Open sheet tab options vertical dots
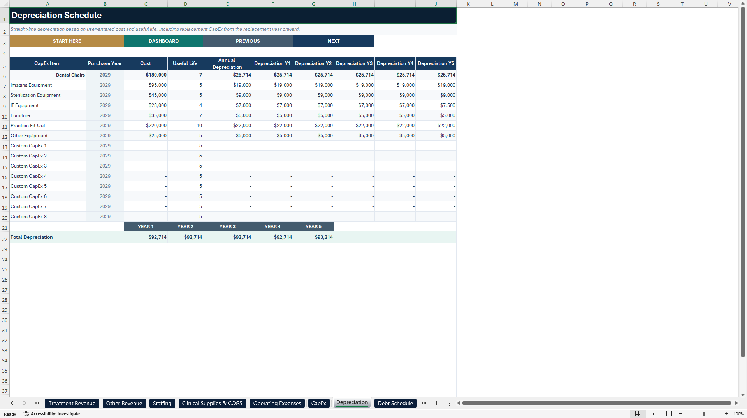Screen dimensions: 747x418 click(449, 403)
